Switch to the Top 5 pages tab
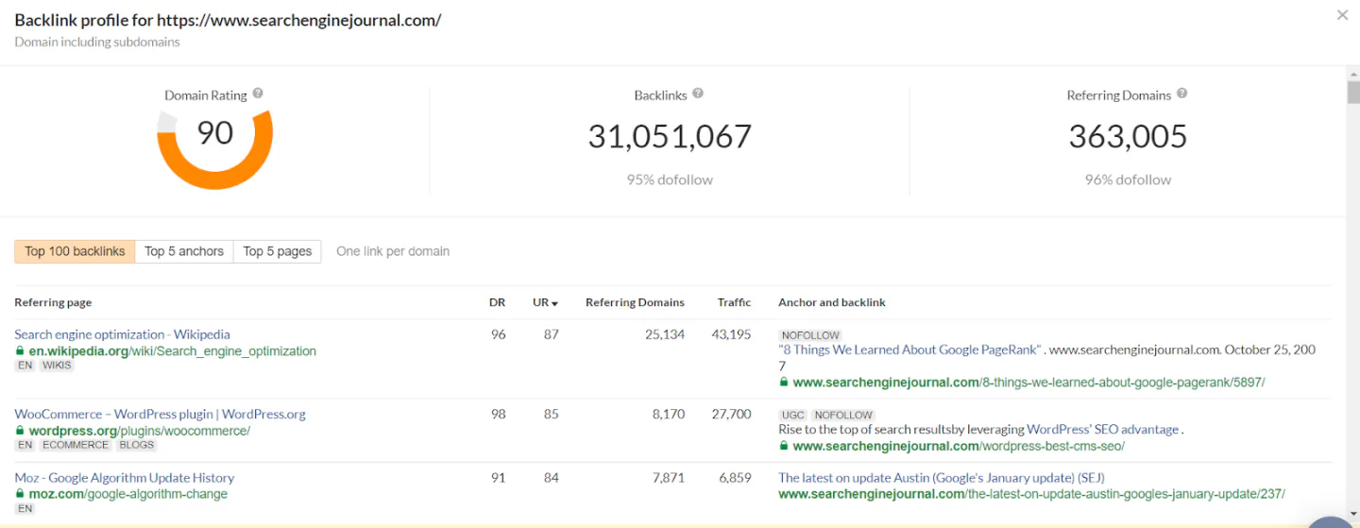 coord(277,251)
